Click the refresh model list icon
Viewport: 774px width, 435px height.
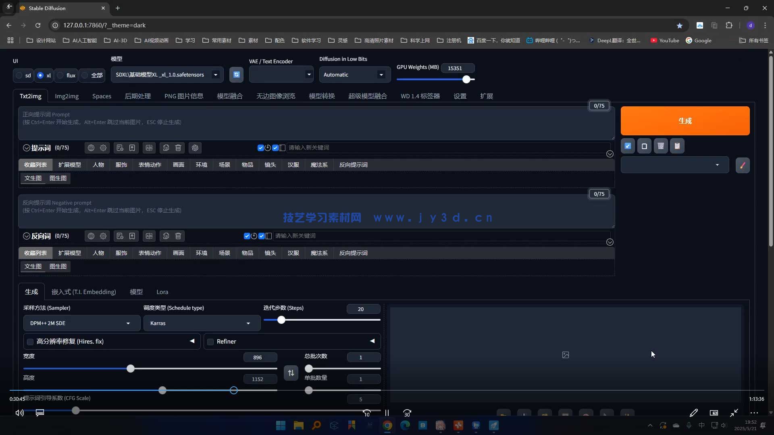(237, 75)
